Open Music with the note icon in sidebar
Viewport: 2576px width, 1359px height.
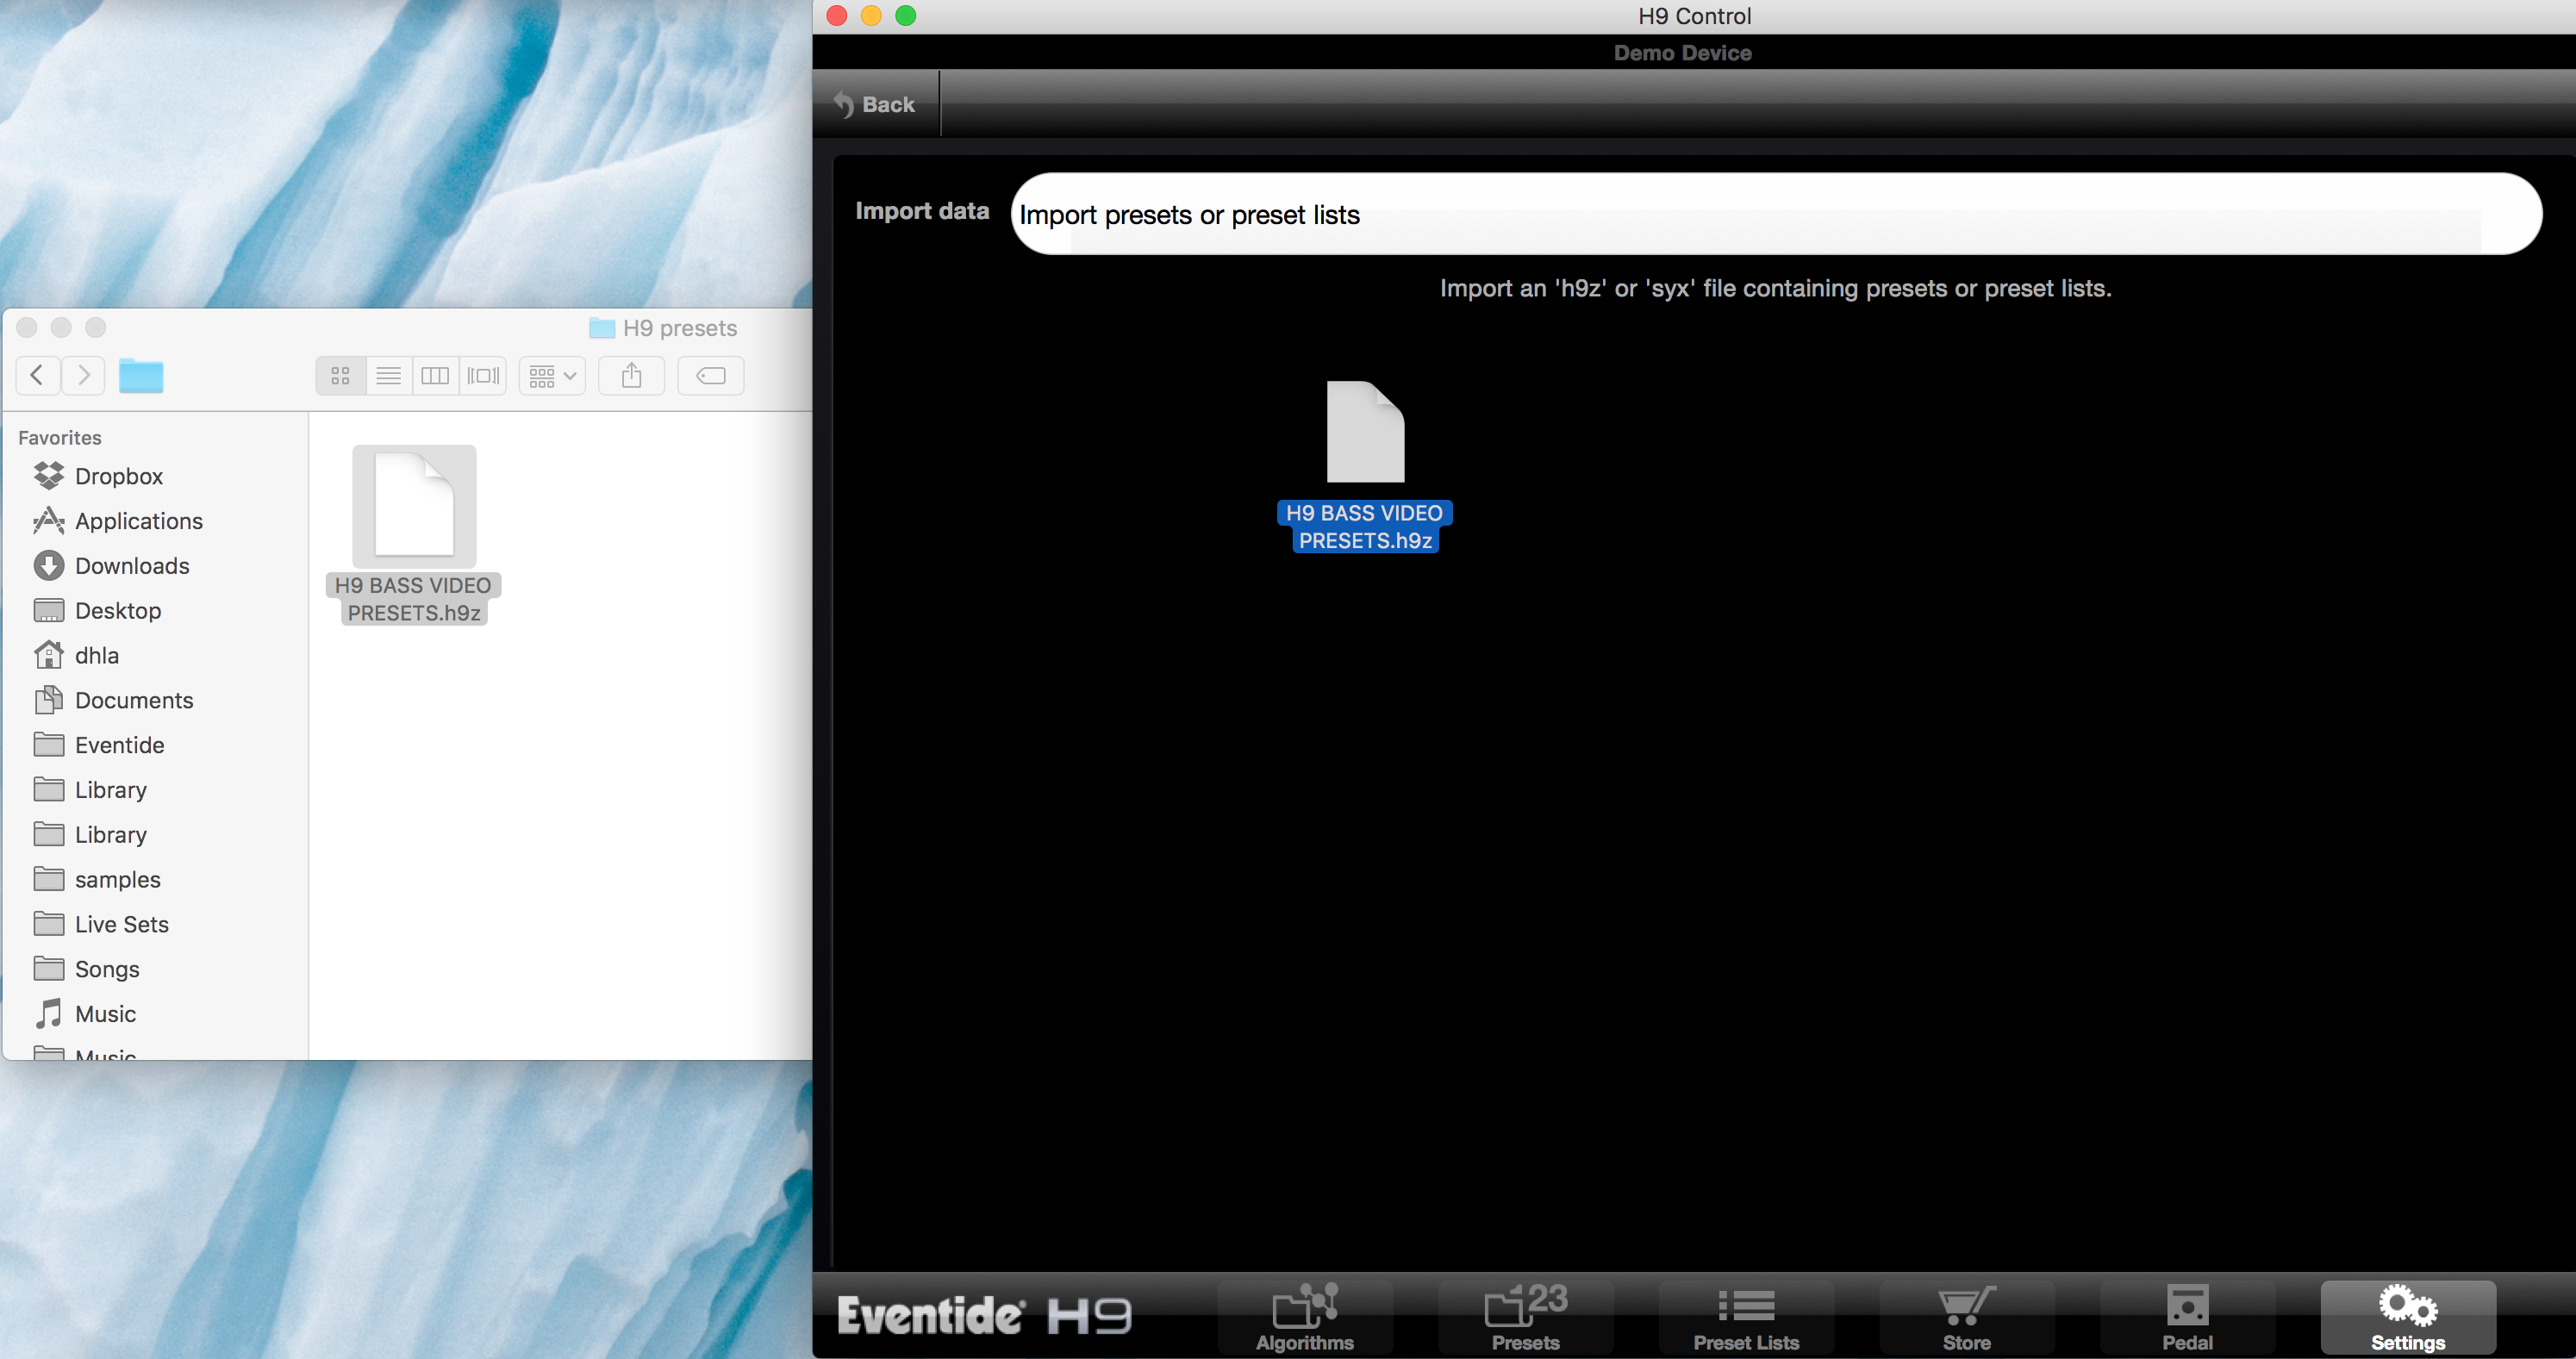[x=105, y=1014]
